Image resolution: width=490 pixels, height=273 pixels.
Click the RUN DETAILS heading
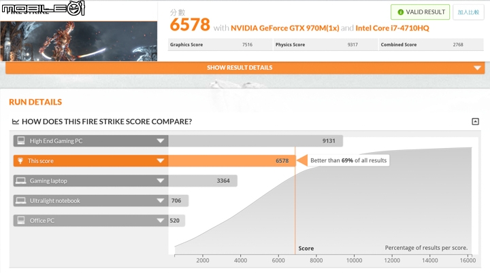[x=35, y=102]
